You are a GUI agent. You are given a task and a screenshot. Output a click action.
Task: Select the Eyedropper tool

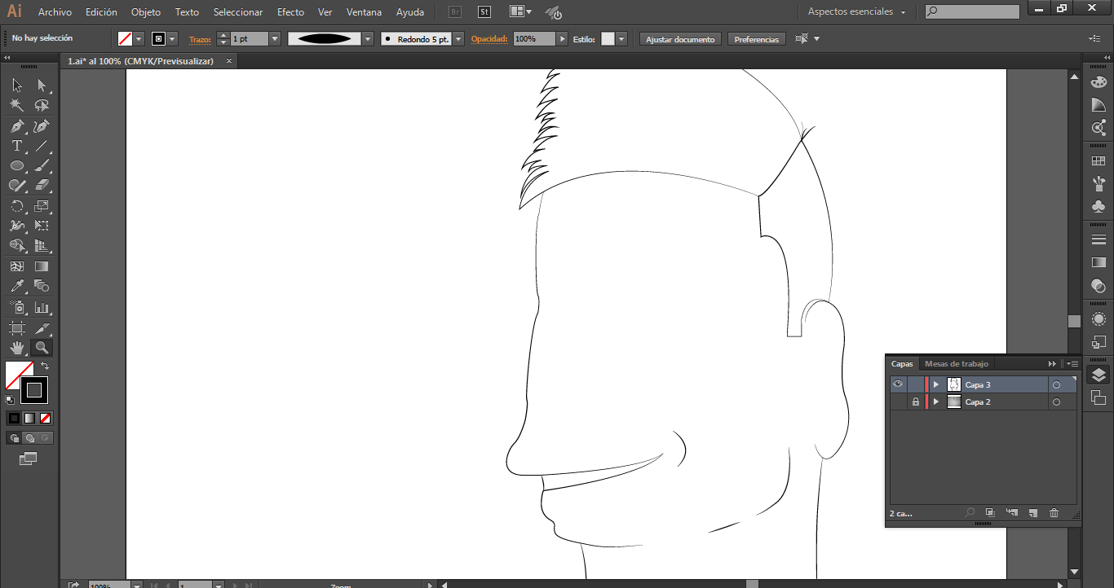16,286
